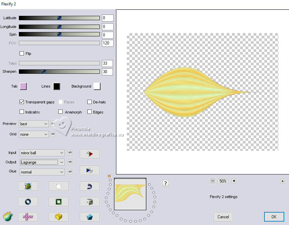Click the undo arrow button
Image resolution: width=289 pixels, height=225 pixels.
[90, 186]
